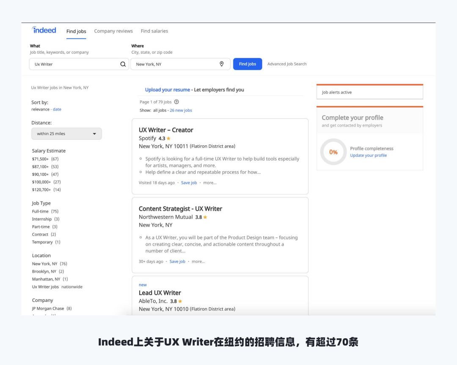
Task: Click Update your profile link
Action: pos(369,155)
